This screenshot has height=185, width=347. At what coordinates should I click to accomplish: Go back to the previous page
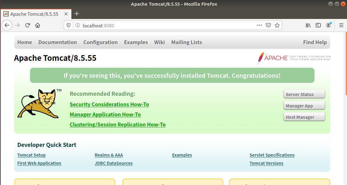(7, 26)
